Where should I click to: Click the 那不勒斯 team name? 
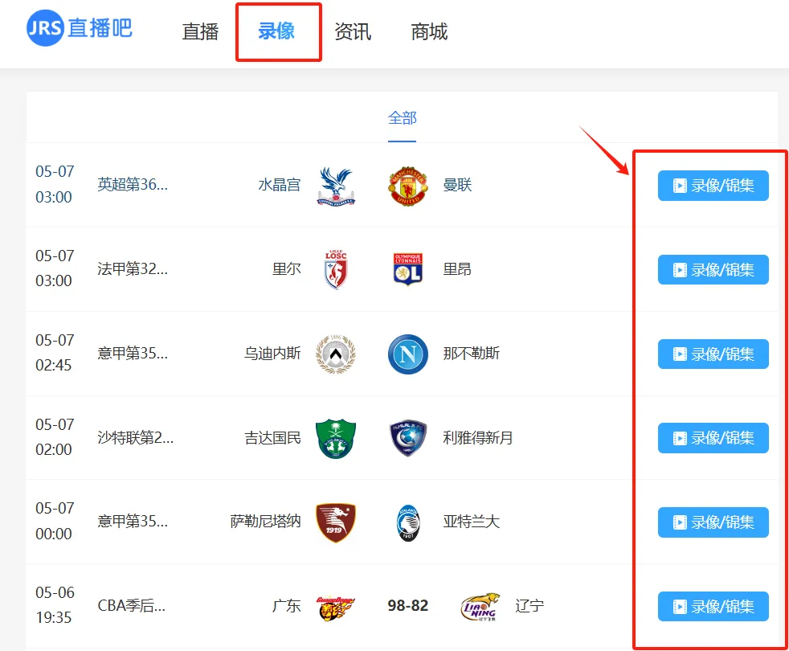(472, 353)
